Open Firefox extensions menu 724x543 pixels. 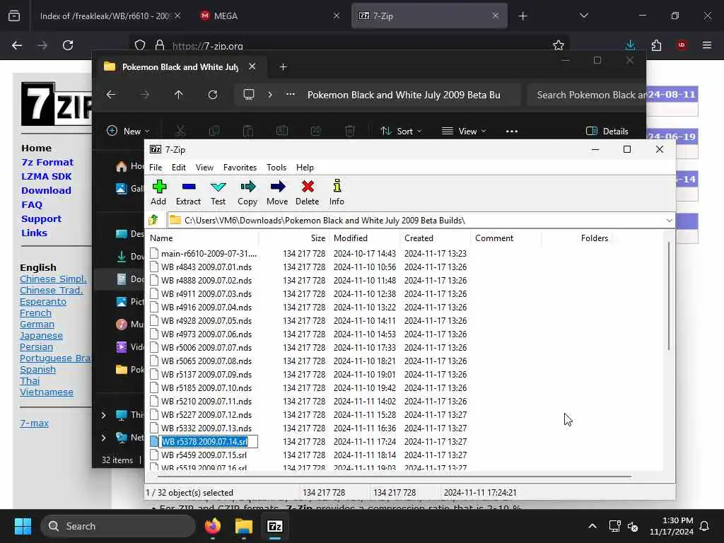tap(656, 45)
